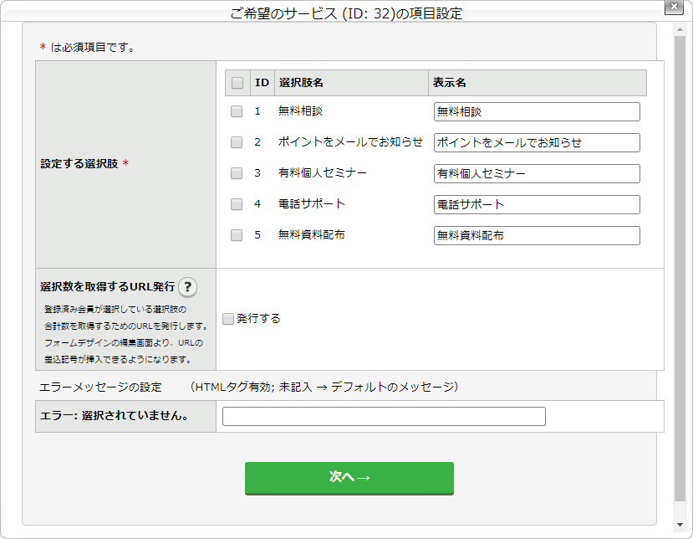Focus the 表示名 field containing 有料個人セミナー
The image size is (693, 539).
537,173
